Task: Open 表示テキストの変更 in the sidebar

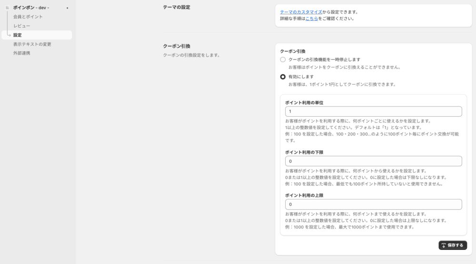Action: click(x=32, y=44)
